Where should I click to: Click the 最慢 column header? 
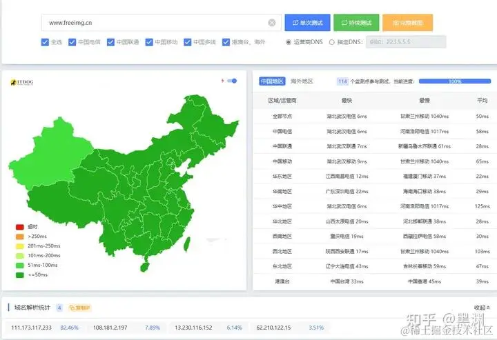425,101
